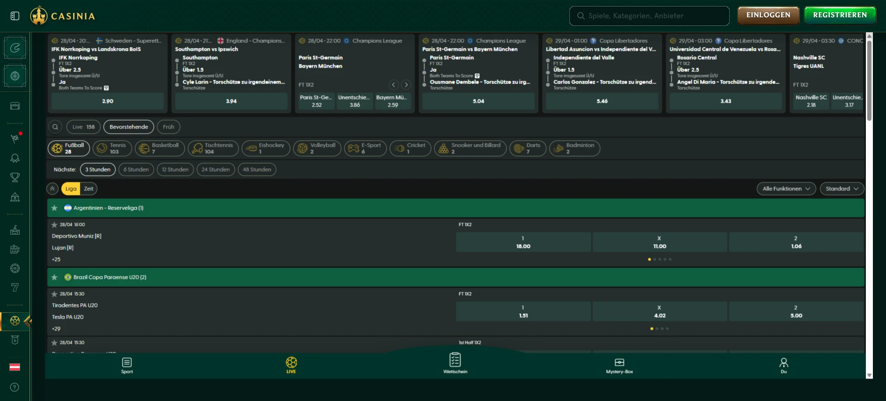Image resolution: width=886 pixels, height=401 pixels.
Task: Collapse all leagues with double chevron
Action: 52,189
